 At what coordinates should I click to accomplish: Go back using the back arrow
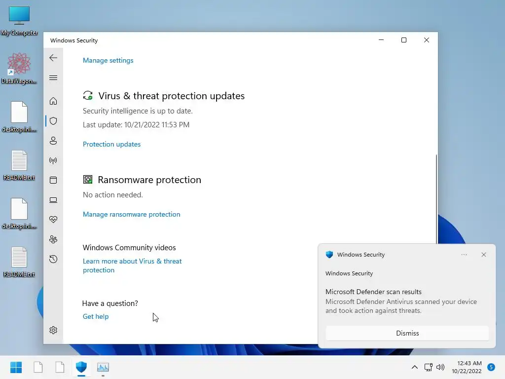(53, 58)
